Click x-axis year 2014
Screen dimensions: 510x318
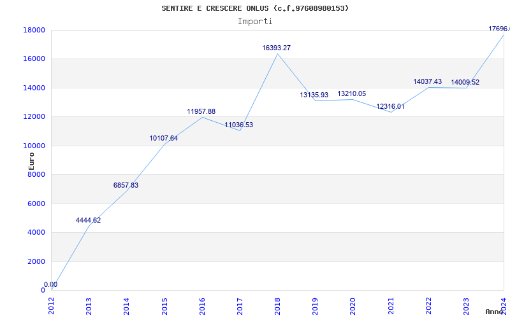(x=126, y=306)
